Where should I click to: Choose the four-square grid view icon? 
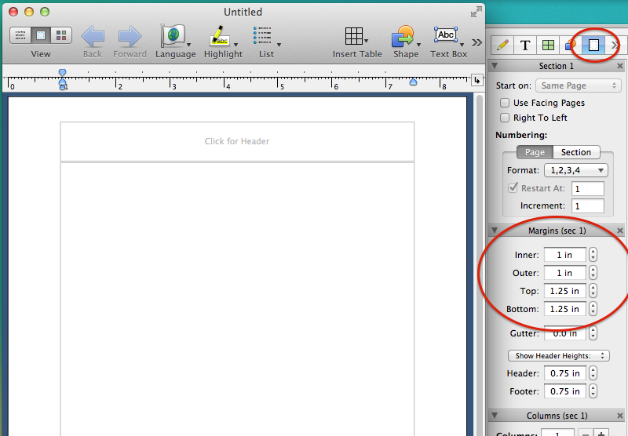(x=61, y=35)
